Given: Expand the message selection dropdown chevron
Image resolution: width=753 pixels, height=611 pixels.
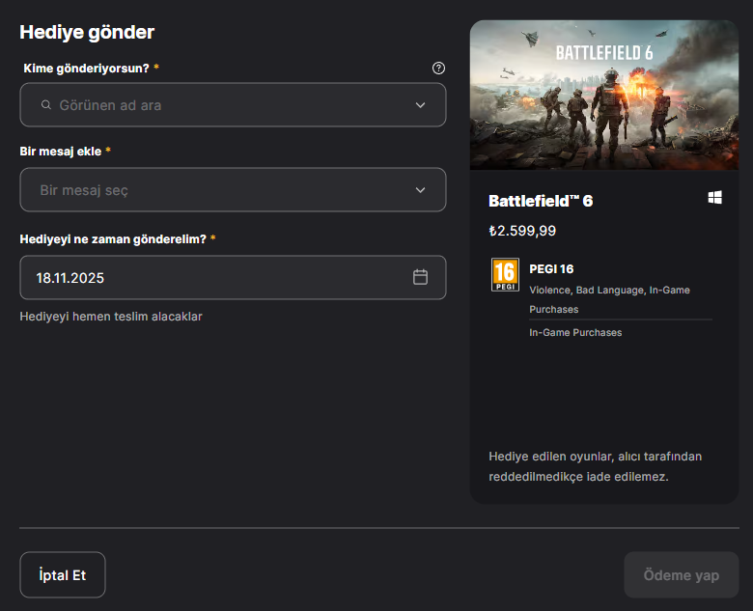Looking at the screenshot, I should coord(420,190).
